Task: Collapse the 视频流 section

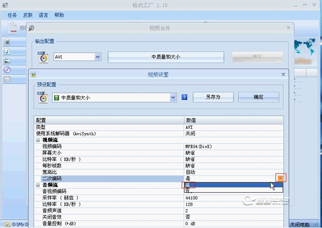Action: point(38,140)
